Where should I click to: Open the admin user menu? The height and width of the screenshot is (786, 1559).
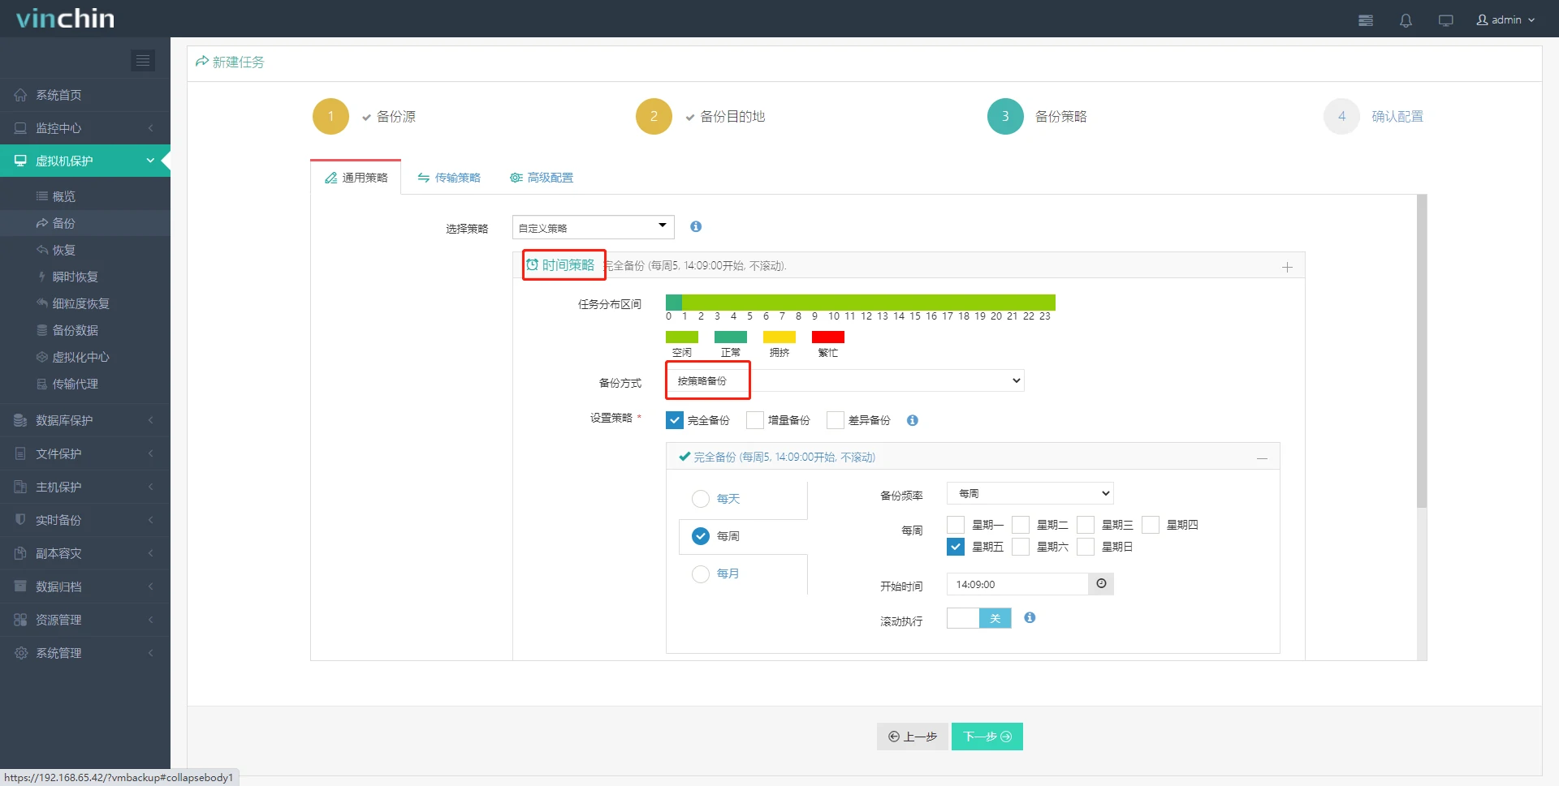coord(1505,20)
